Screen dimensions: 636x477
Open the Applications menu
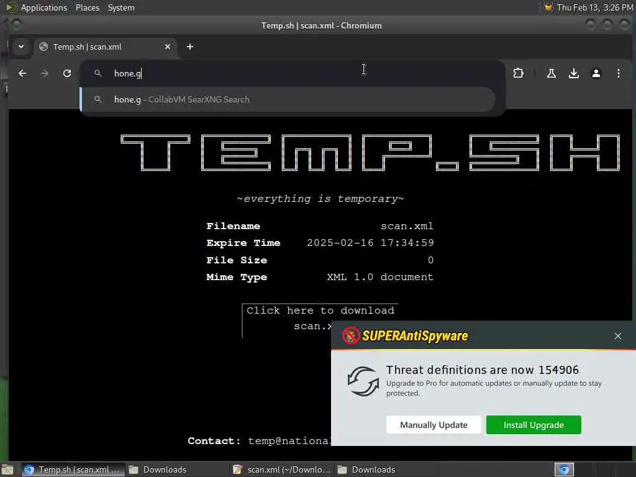click(x=44, y=7)
